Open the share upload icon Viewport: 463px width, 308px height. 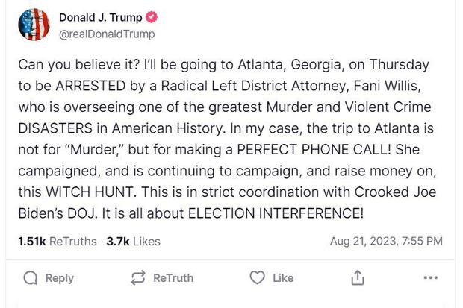[x=358, y=277]
